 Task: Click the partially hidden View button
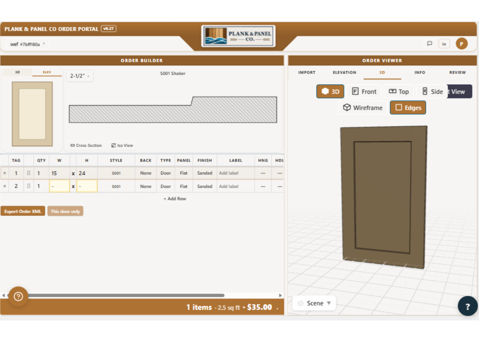[460, 92]
